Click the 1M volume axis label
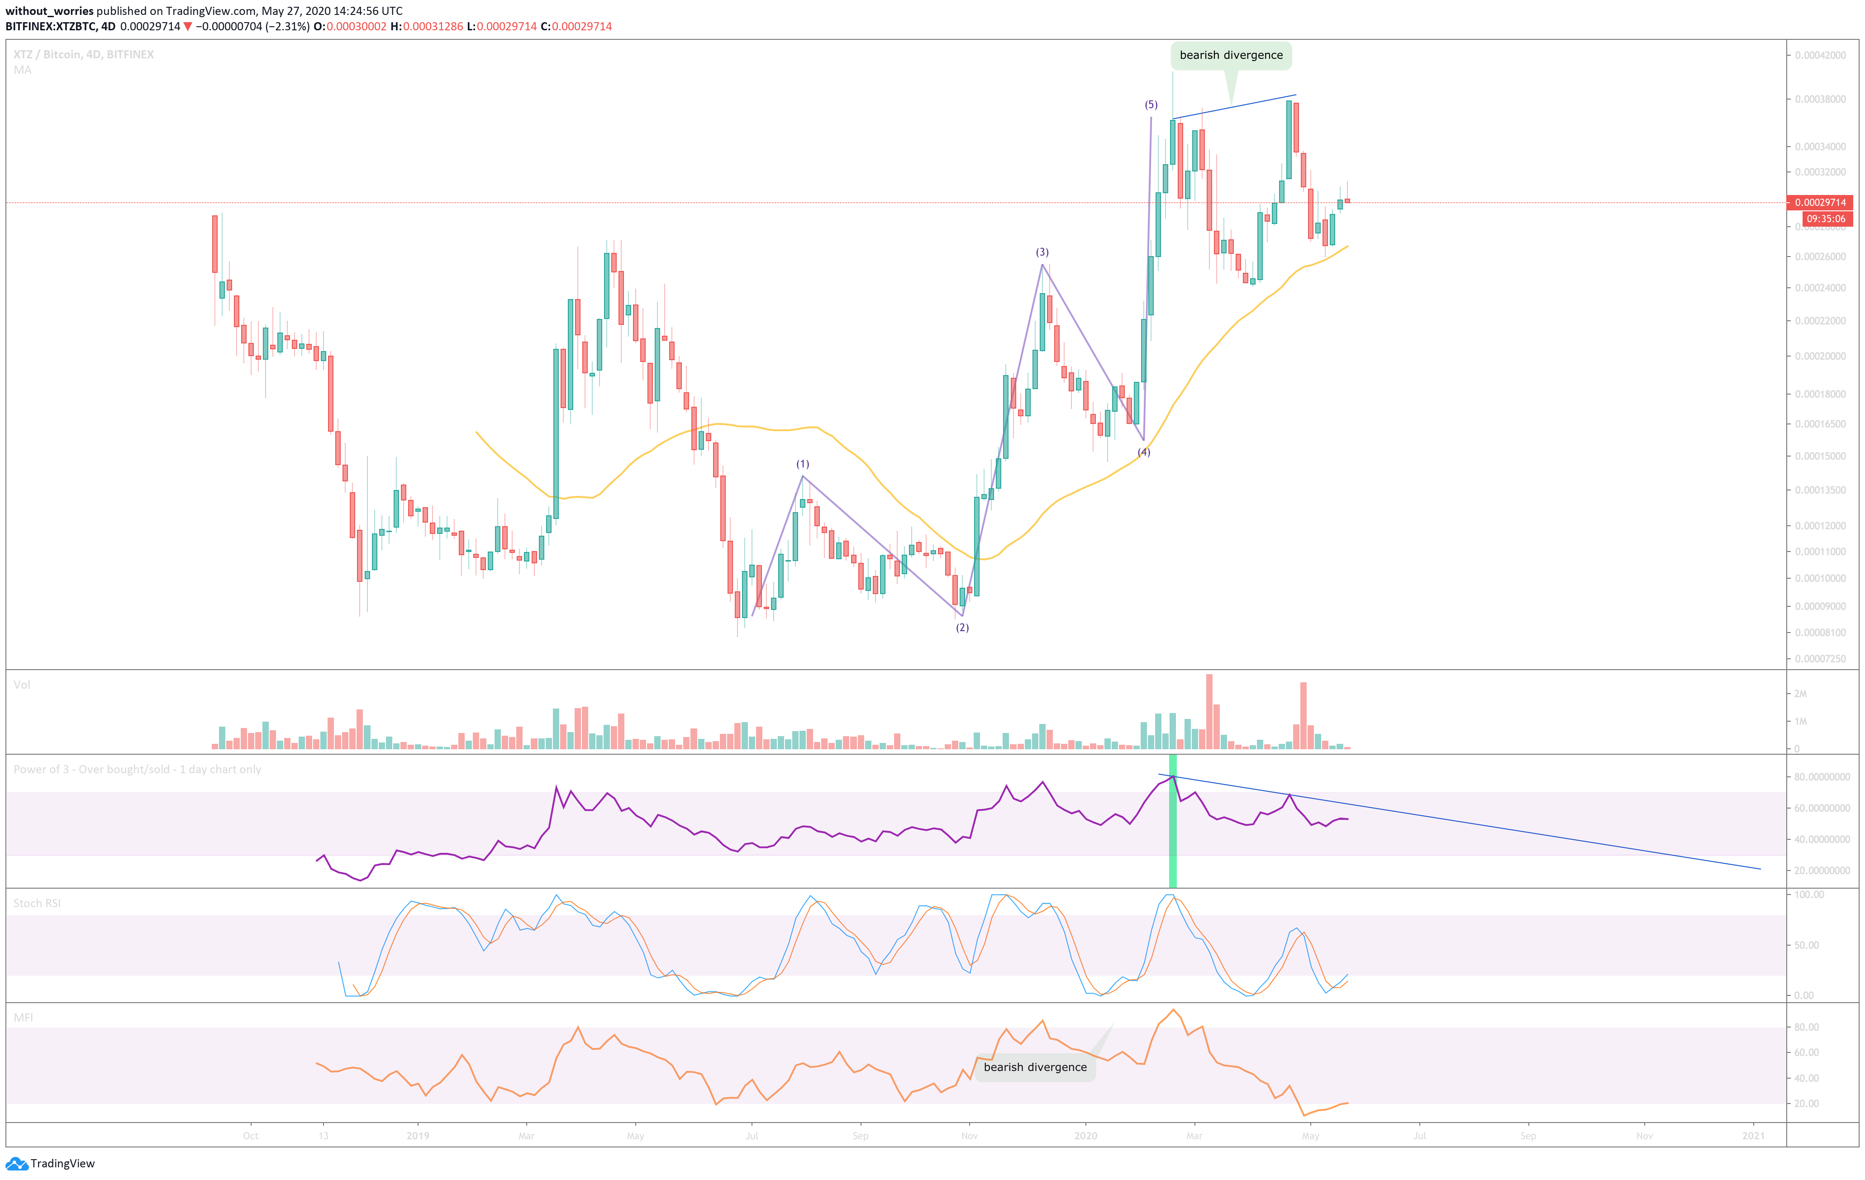Viewport: 1865px width, 1180px height. tap(1801, 722)
